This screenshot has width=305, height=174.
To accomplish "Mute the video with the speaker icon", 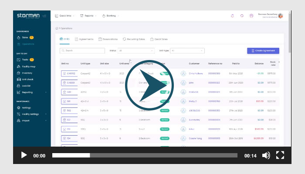I will click(266, 155).
